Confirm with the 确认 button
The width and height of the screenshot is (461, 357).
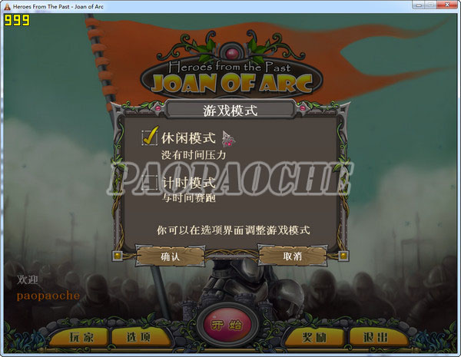click(170, 256)
